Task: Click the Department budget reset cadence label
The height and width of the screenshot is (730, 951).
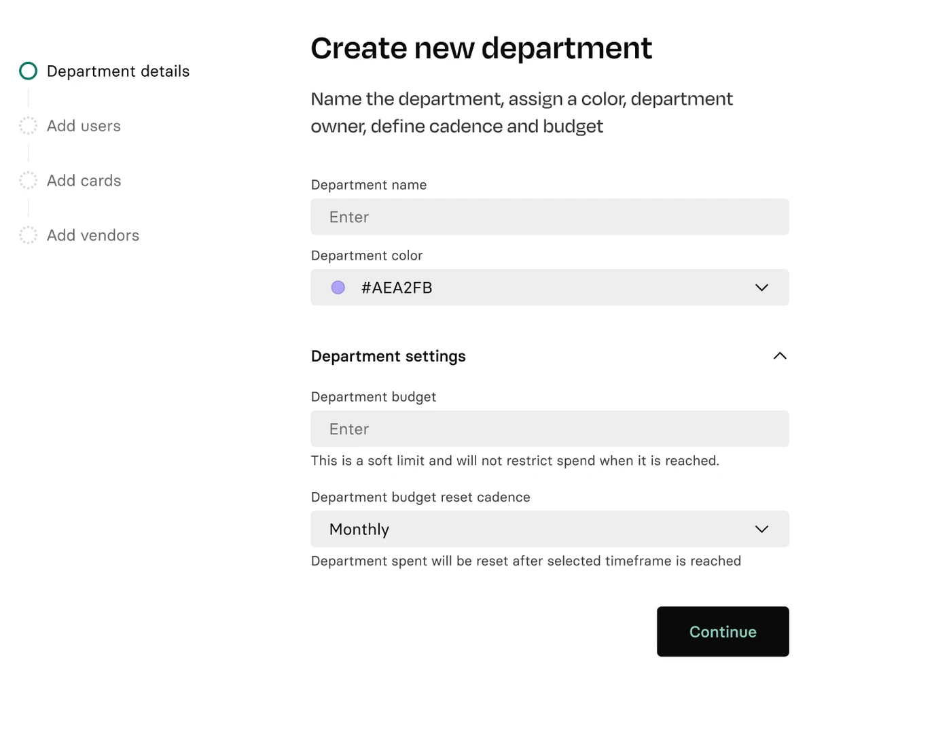Action: 420,497
